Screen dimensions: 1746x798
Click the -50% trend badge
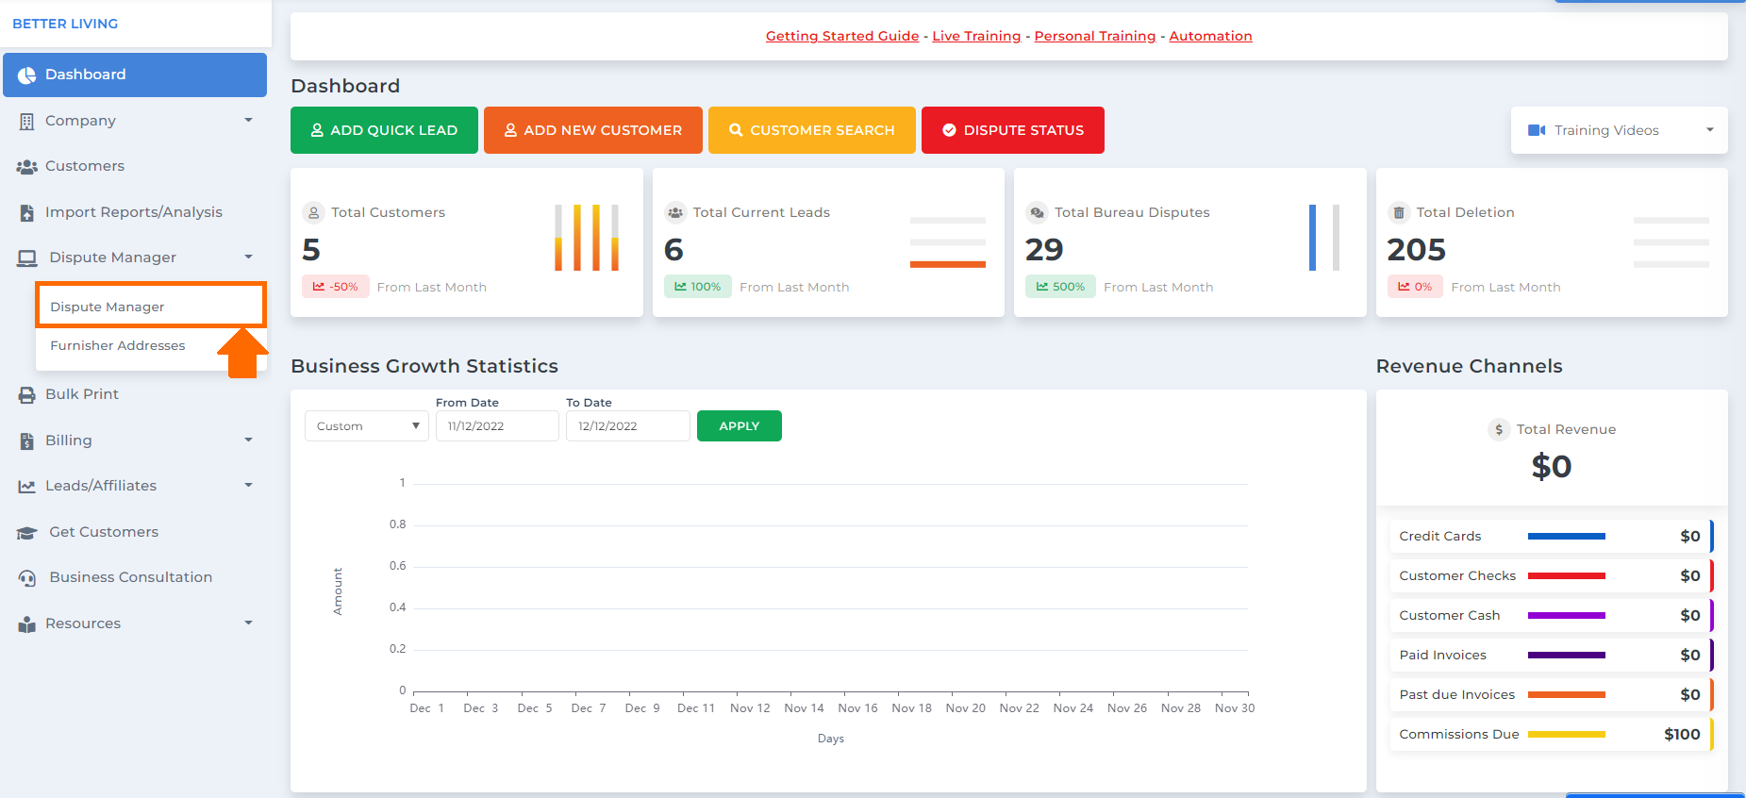(335, 287)
